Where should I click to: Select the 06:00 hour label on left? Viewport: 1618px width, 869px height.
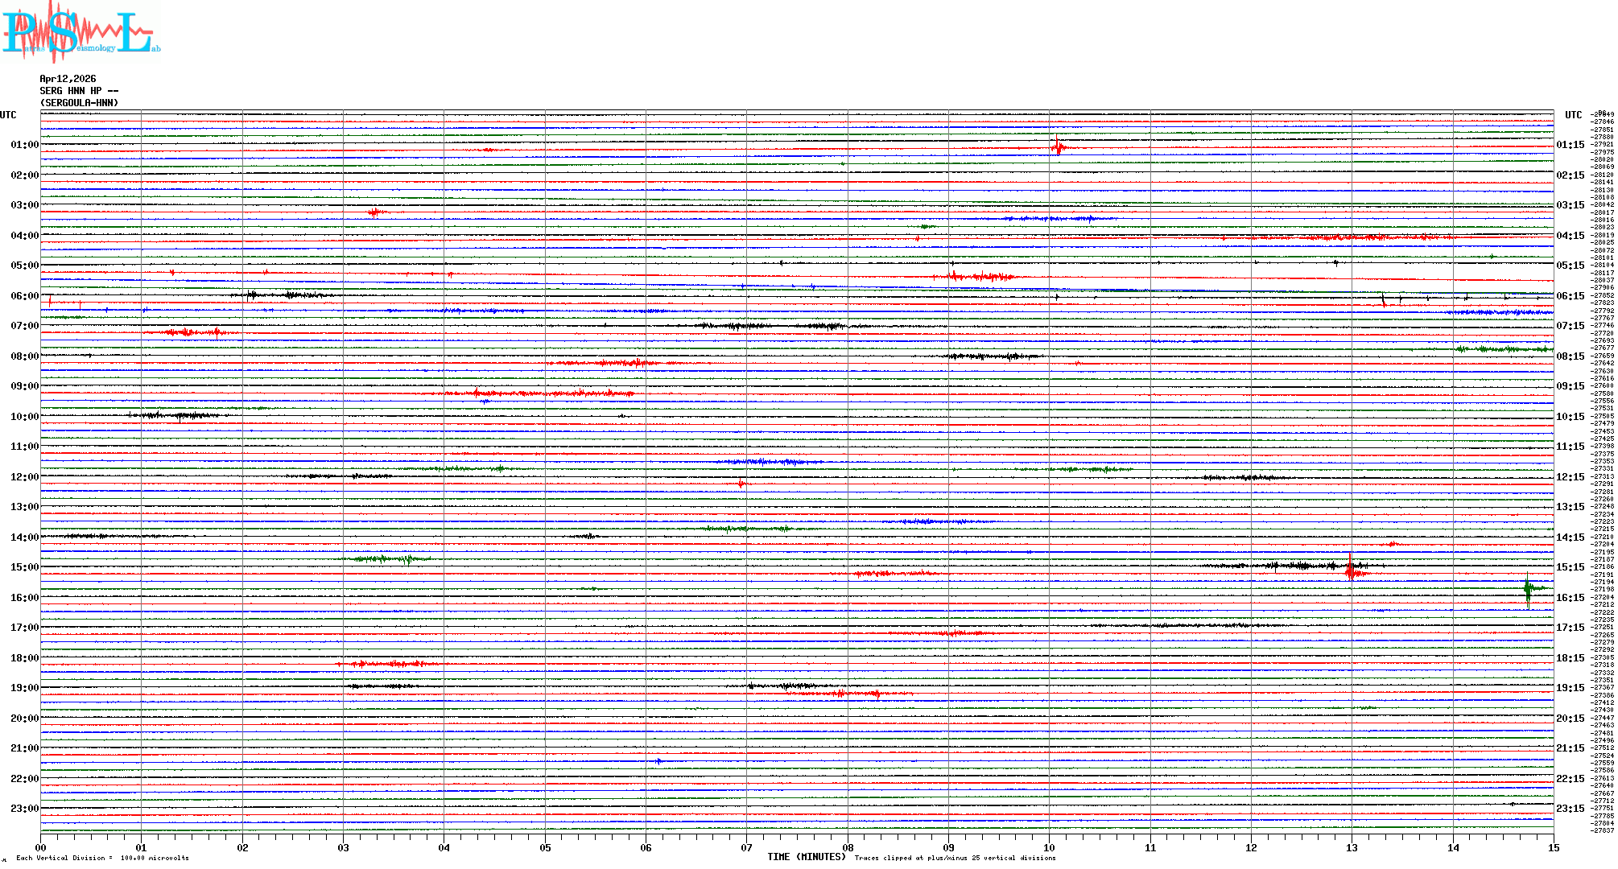pos(24,296)
